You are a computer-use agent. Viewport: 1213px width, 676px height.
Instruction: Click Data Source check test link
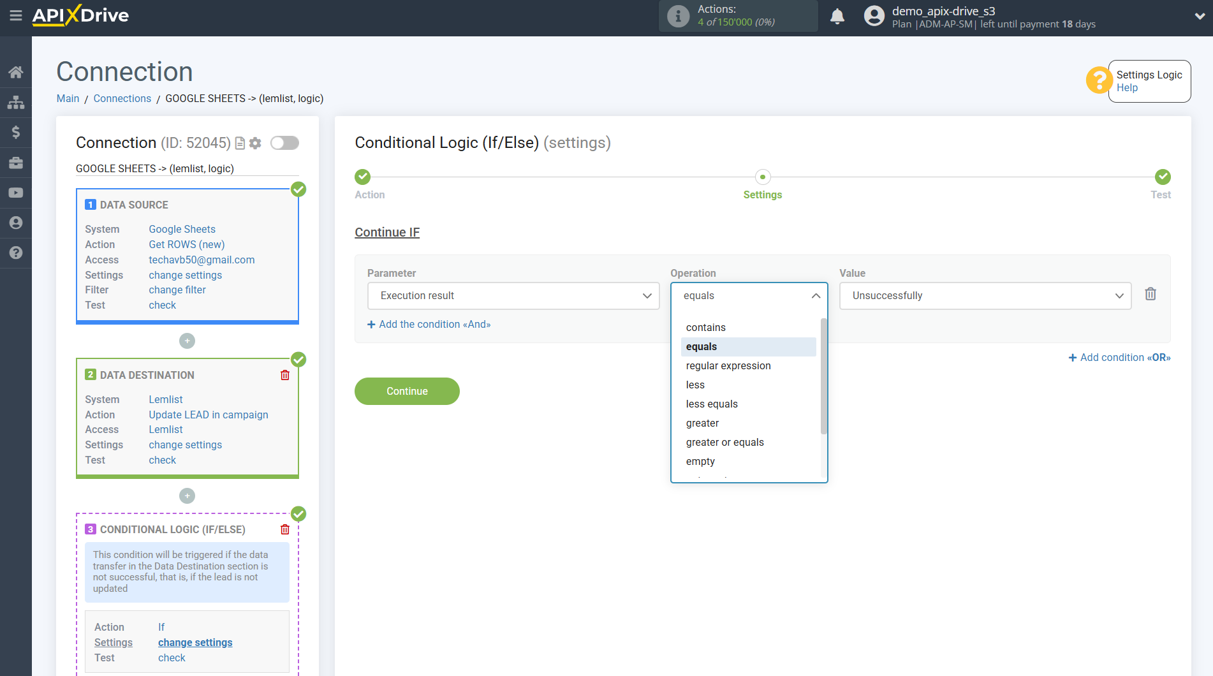162,305
